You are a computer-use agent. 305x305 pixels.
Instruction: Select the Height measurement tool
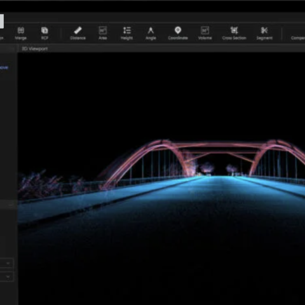click(x=127, y=33)
